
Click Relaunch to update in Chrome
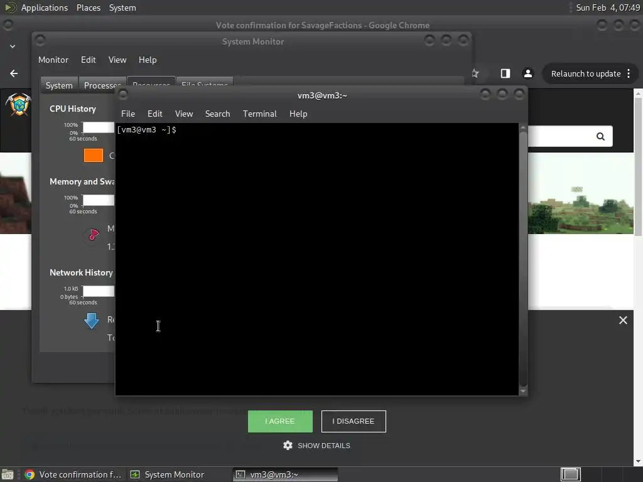586,74
